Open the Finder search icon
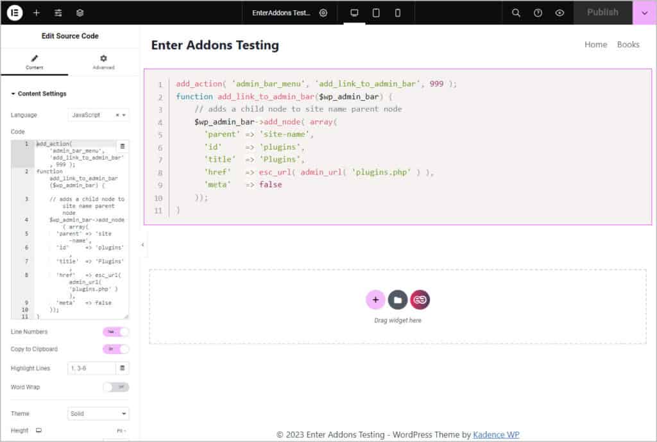 click(x=516, y=13)
